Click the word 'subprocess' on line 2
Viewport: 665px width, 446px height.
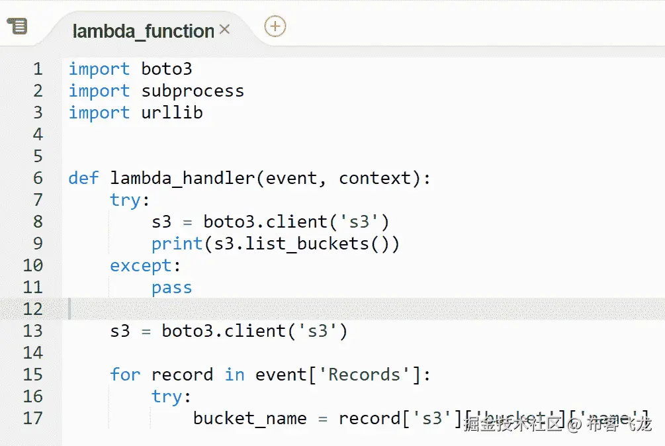(x=193, y=91)
